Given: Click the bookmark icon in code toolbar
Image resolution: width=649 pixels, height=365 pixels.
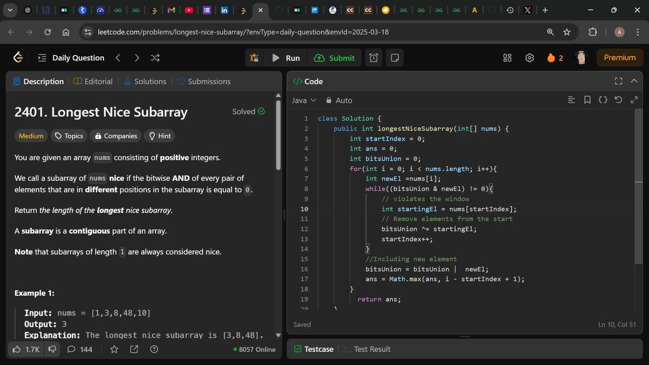Looking at the screenshot, I should click(587, 100).
